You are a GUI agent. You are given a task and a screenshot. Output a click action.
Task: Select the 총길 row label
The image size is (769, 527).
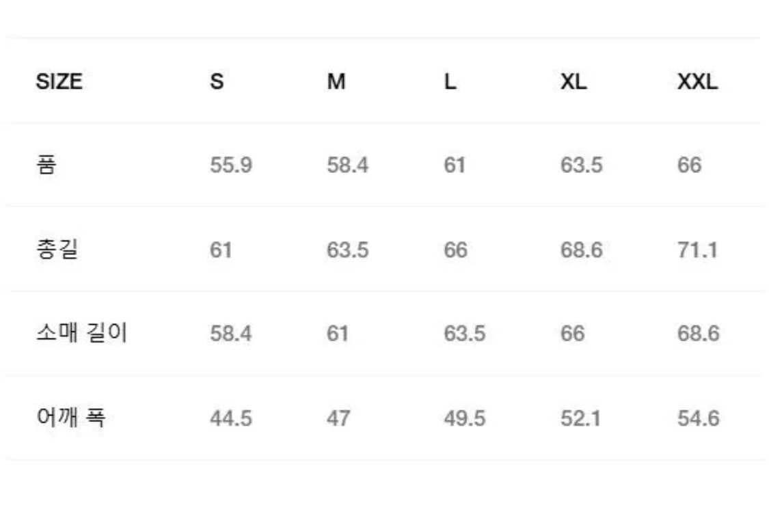57,249
